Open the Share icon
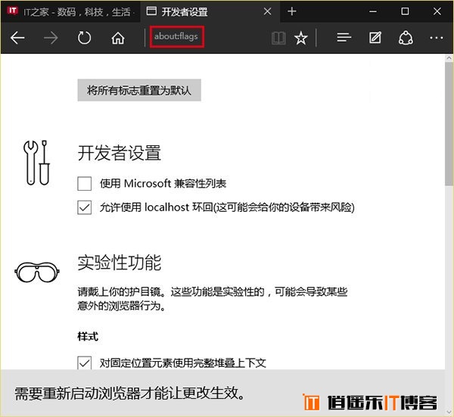Screen dimensions: 454x417 [x=406, y=38]
